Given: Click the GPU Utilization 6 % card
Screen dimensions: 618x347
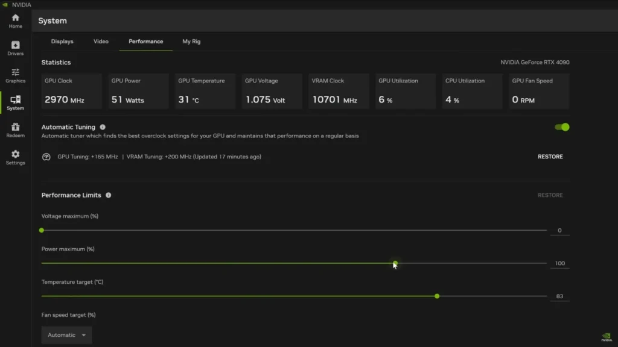Looking at the screenshot, I should point(406,91).
